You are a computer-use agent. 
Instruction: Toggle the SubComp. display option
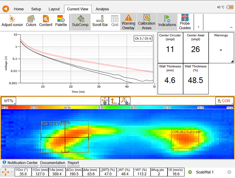[x=81, y=21]
